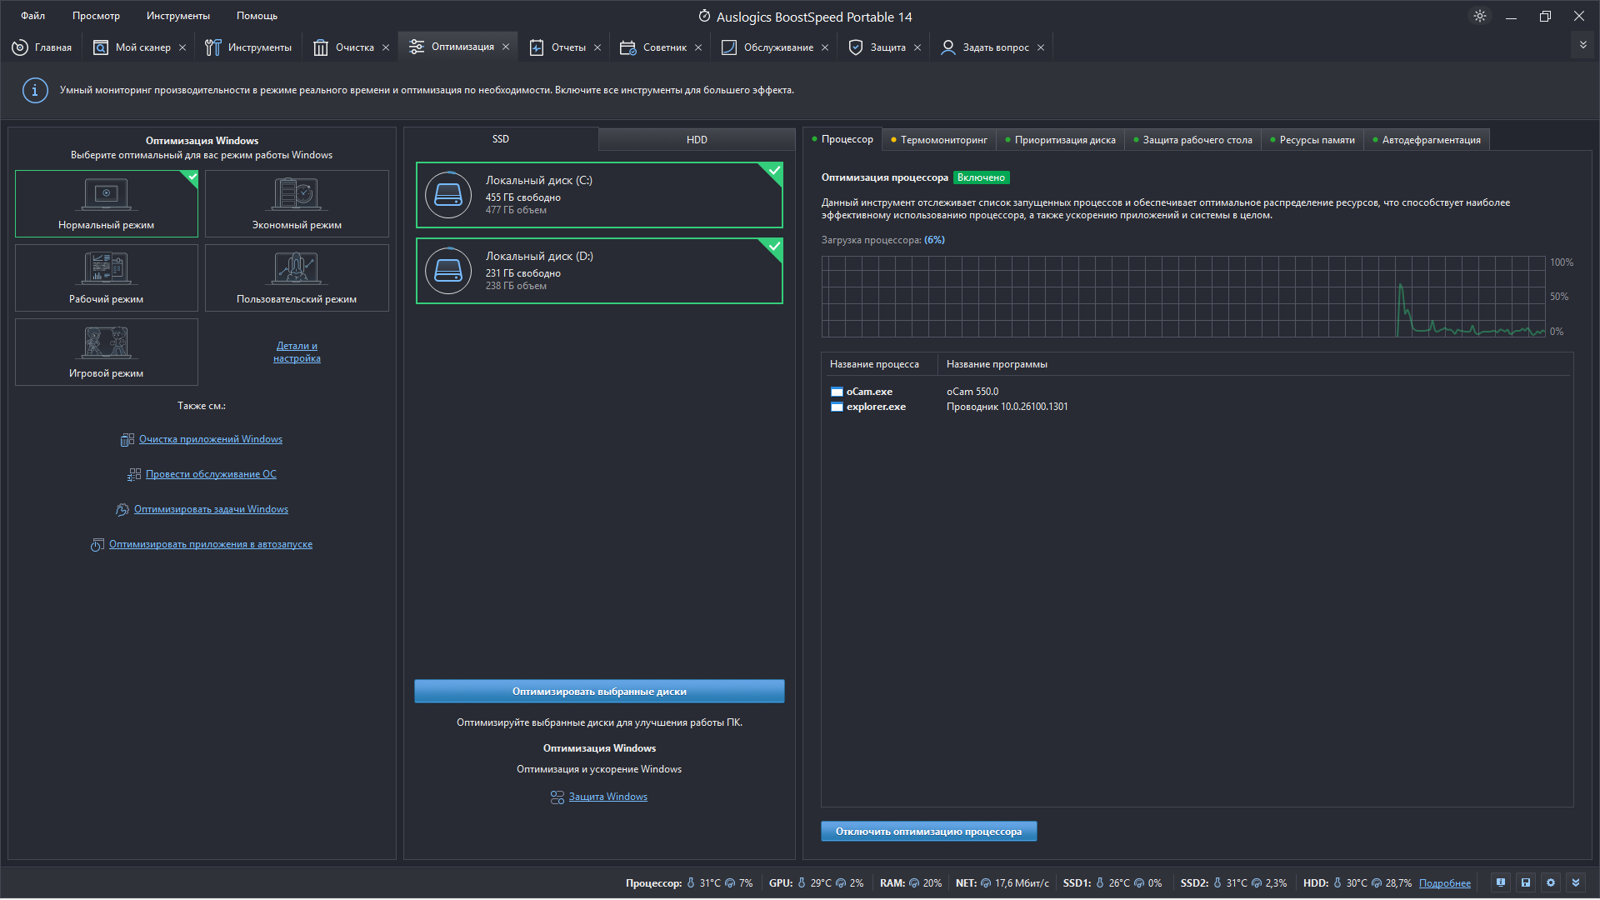
Task: Click Оптимизировать выбранные диски button
Action: pos(599,691)
